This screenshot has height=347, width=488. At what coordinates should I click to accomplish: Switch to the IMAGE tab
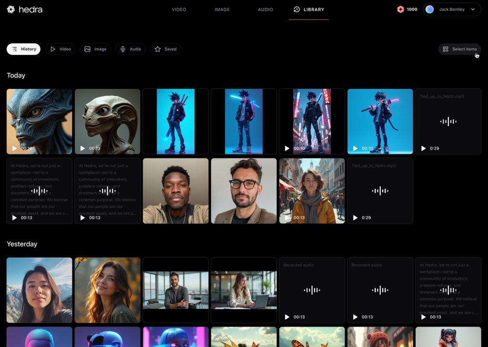tap(222, 10)
